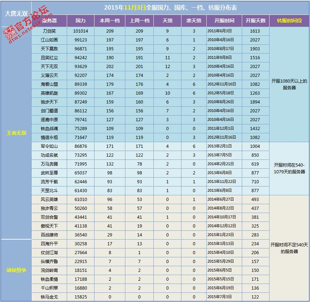Click 国力 value 15825
Screen dimensions: 310x302
(x=81, y=297)
